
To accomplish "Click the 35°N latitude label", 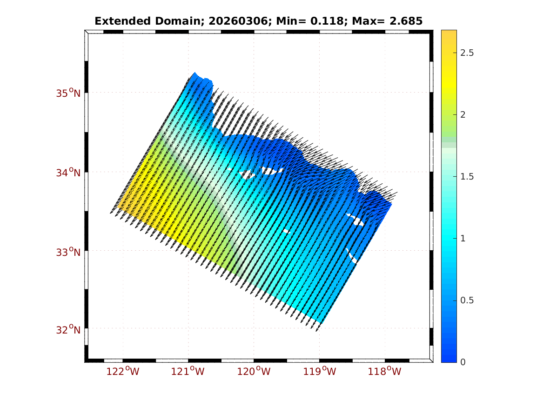I will point(68,93).
